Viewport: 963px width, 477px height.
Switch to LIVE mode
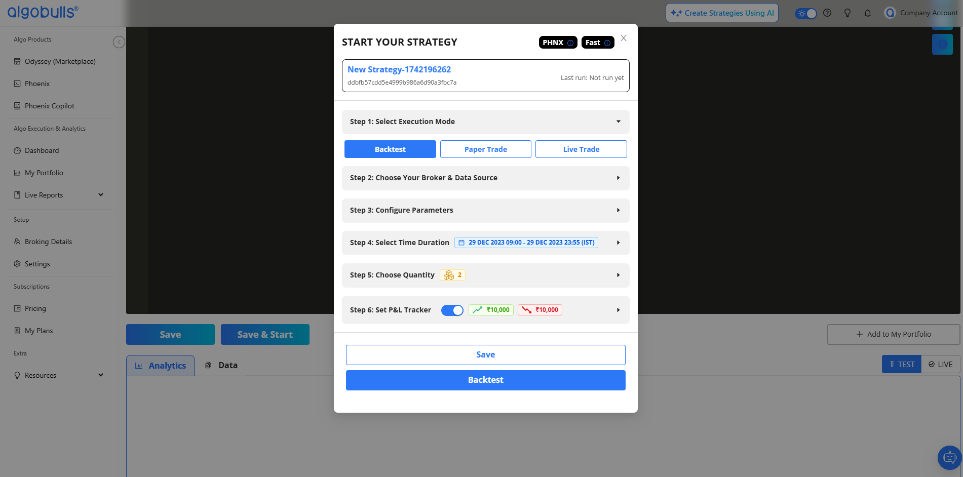[941, 364]
